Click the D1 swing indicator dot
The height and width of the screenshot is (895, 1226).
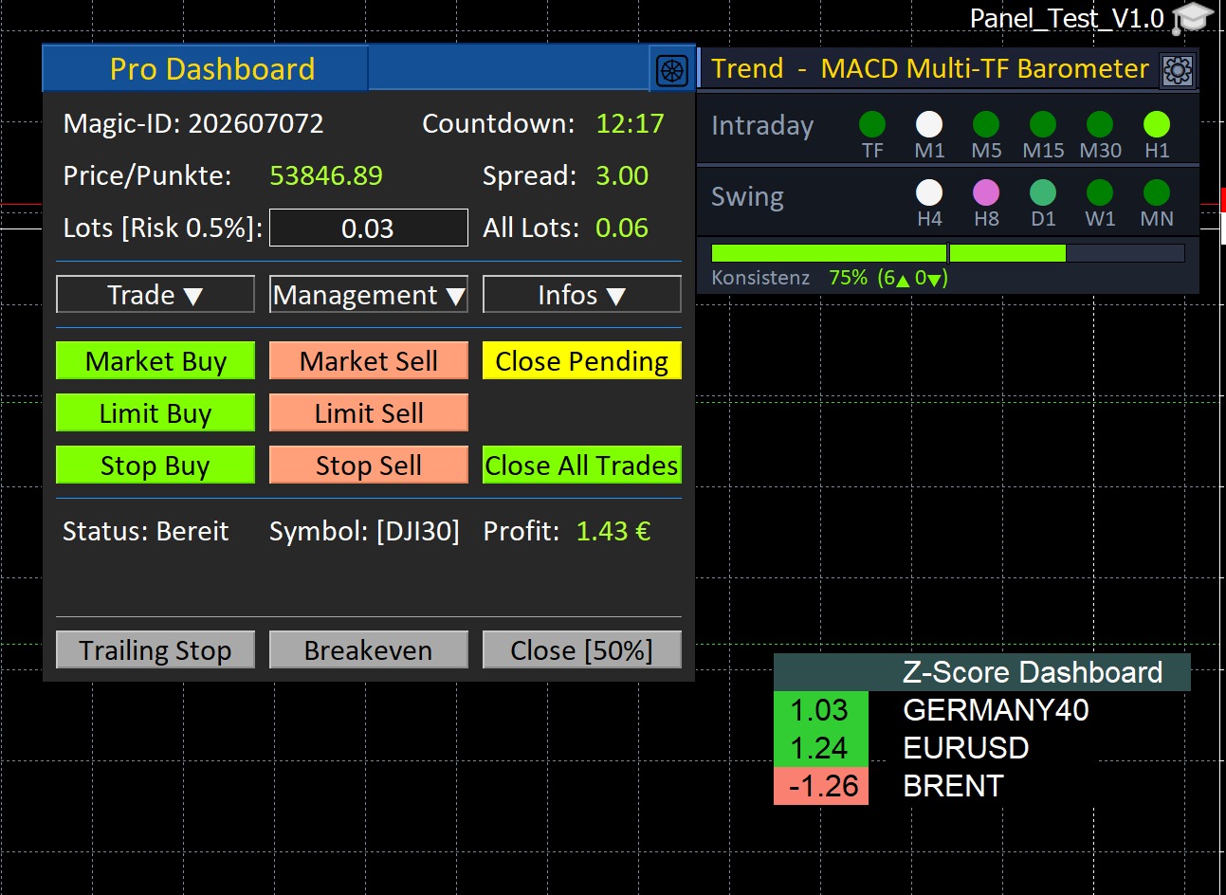(1043, 192)
